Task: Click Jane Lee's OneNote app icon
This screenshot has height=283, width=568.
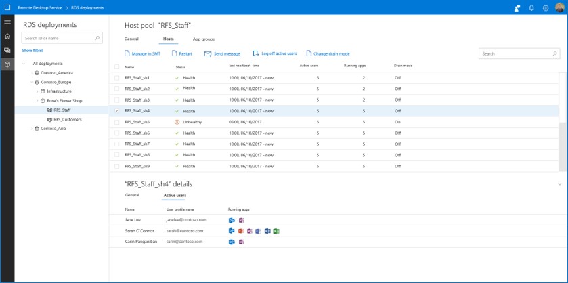Action: 241,220
